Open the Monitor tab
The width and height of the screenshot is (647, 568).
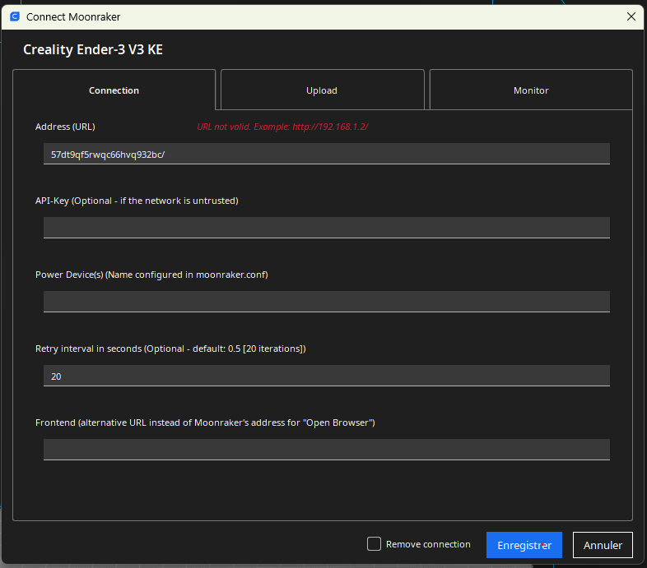point(531,90)
